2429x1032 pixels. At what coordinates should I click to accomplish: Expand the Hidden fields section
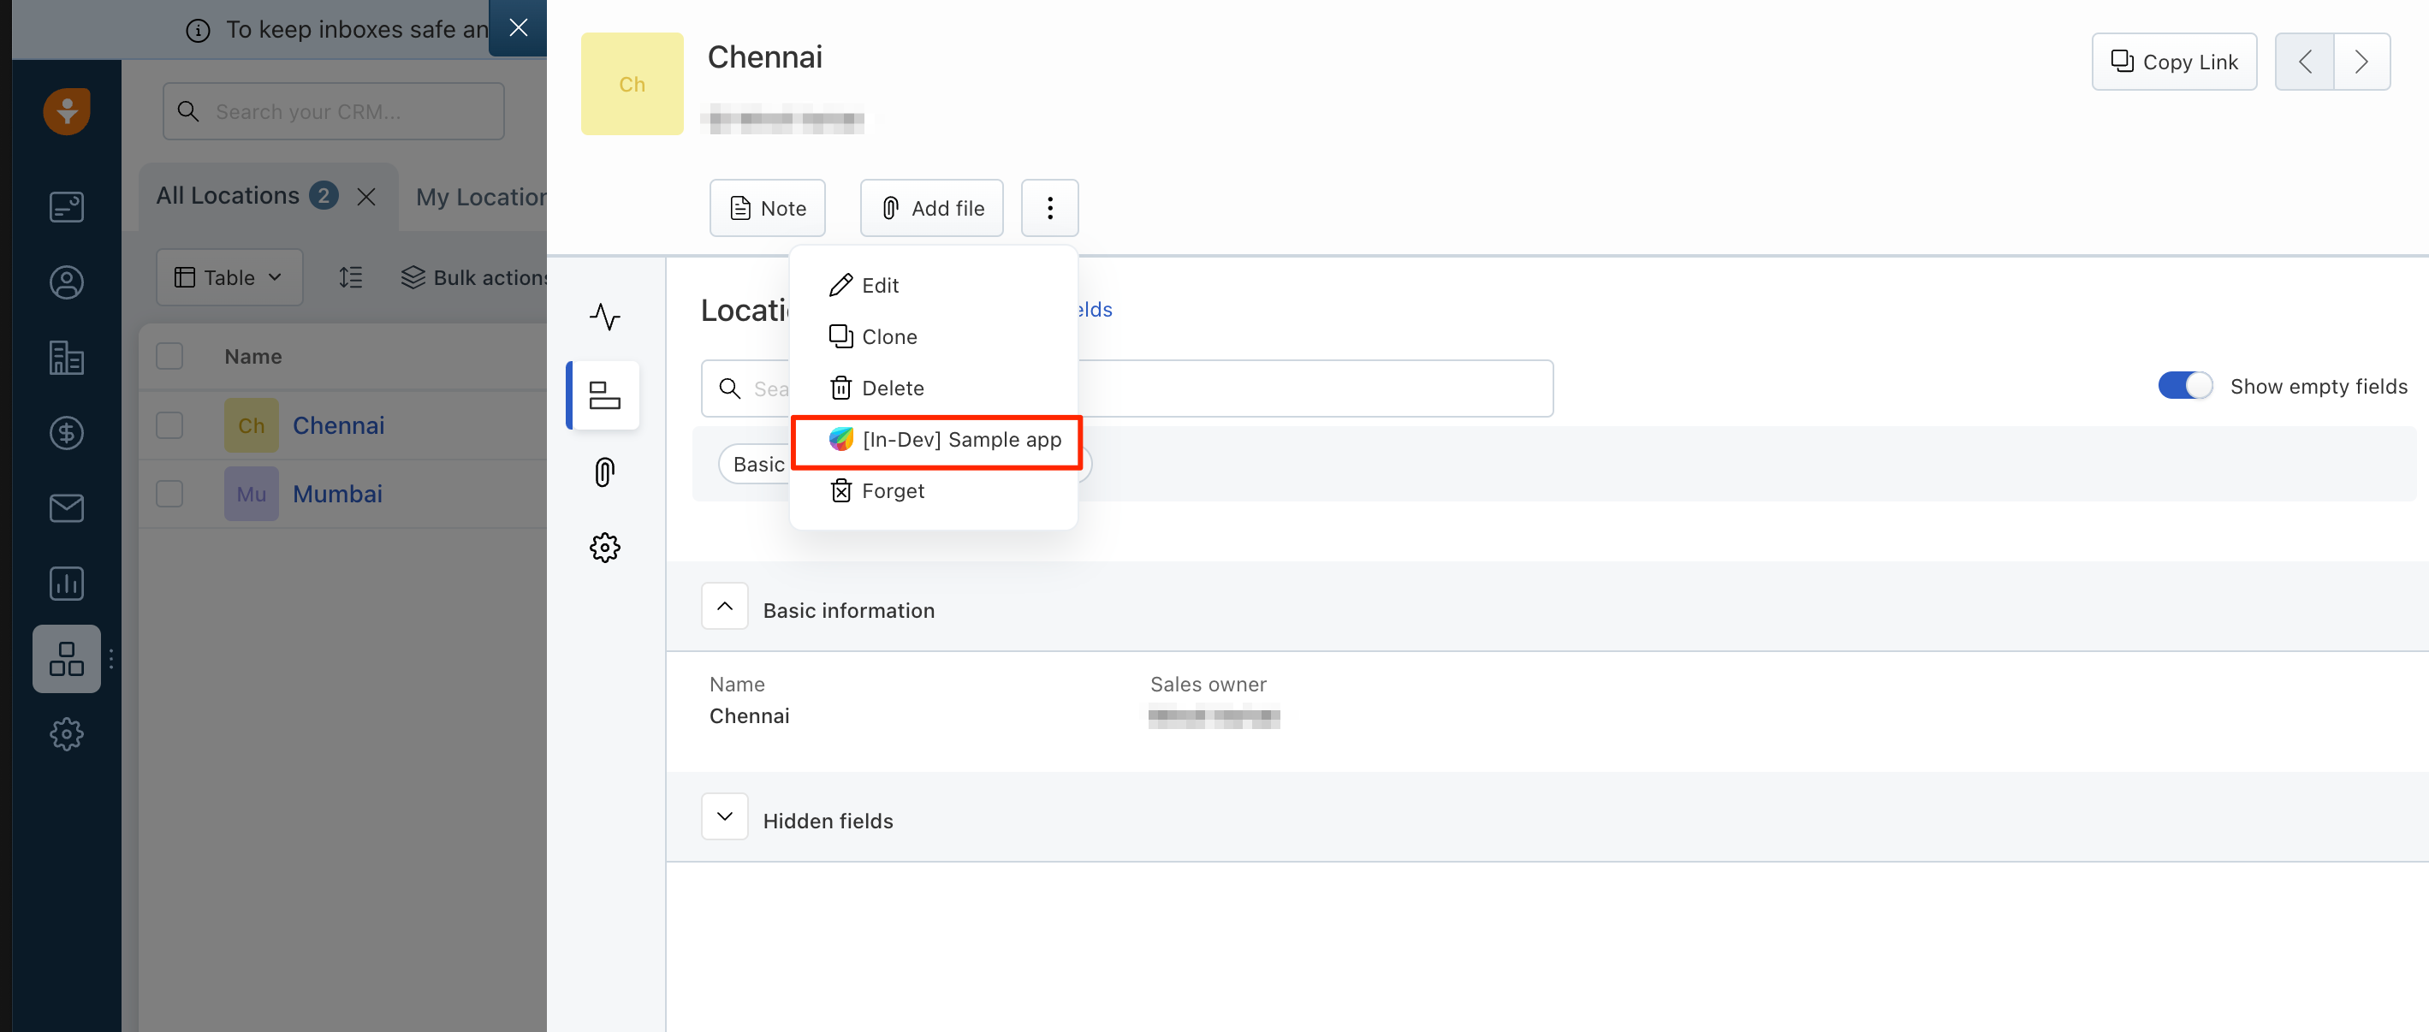tap(724, 816)
